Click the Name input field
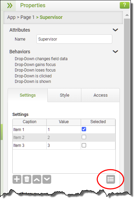 tap(74, 39)
